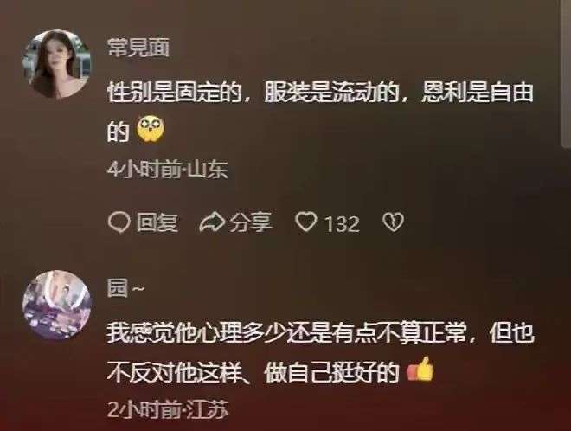Image resolution: width=571 pixels, height=431 pixels.
Task: Tap the share arrow icon
Action: [212, 222]
